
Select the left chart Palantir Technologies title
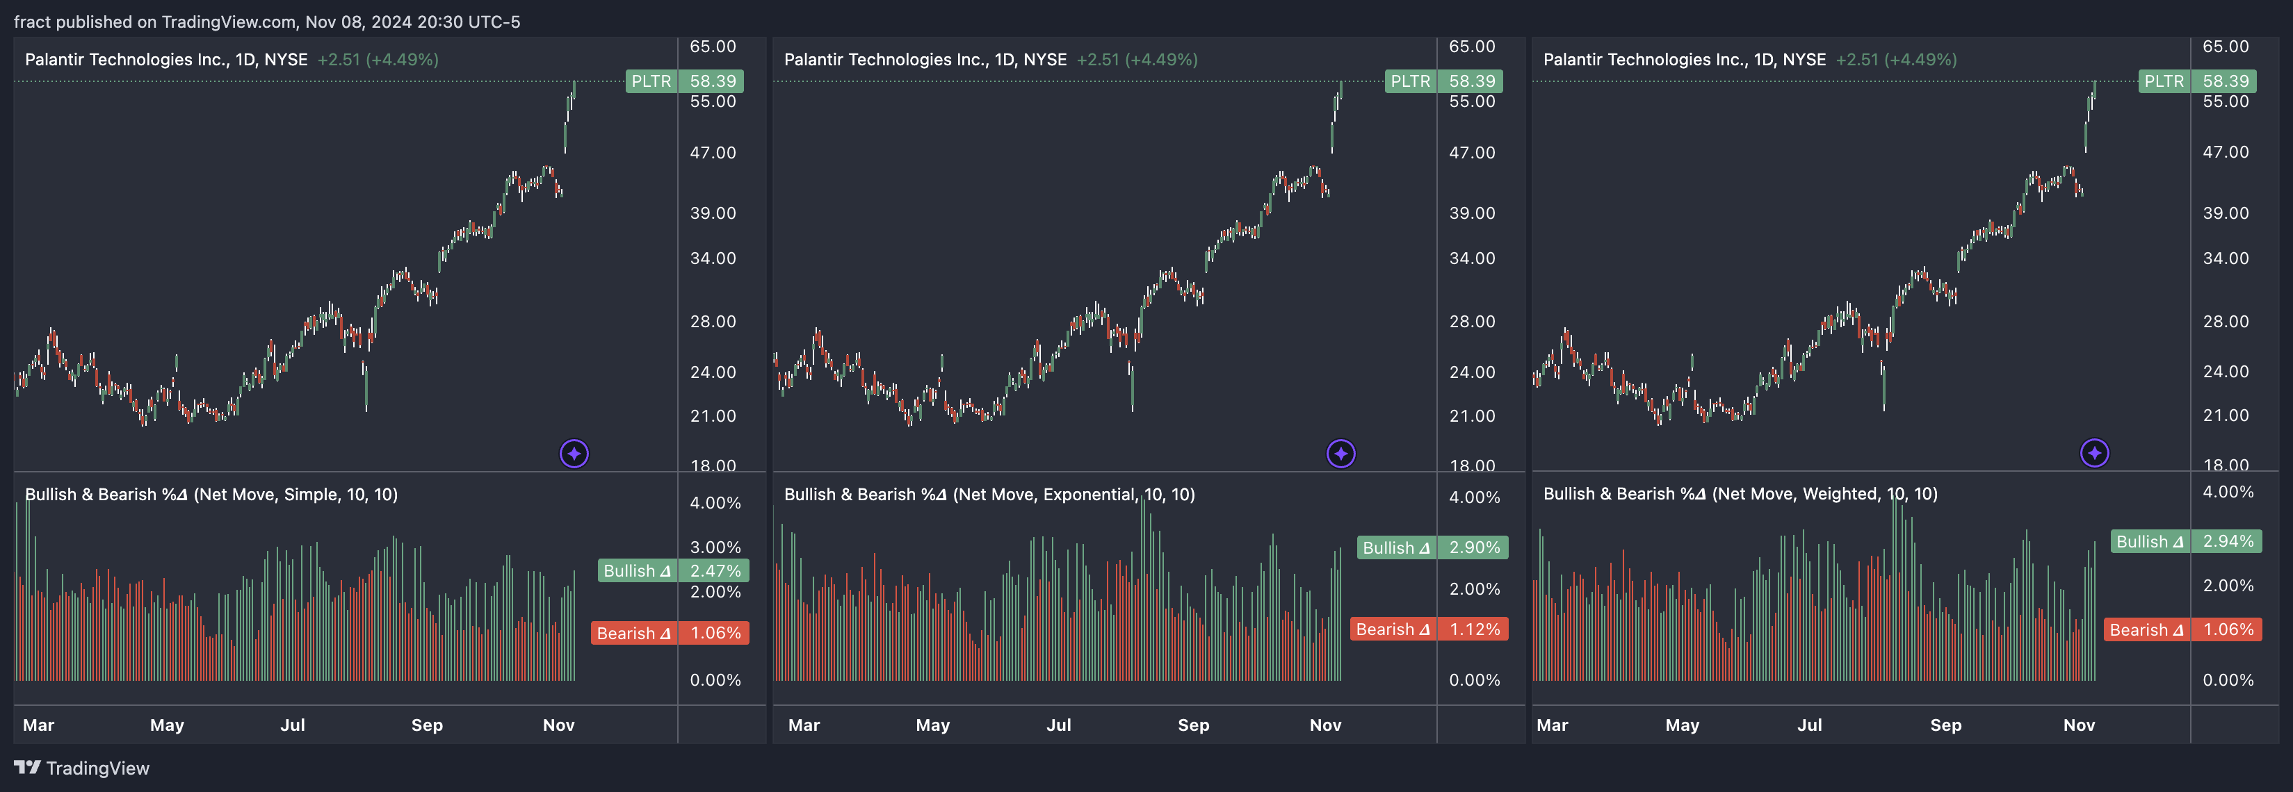[x=166, y=60]
